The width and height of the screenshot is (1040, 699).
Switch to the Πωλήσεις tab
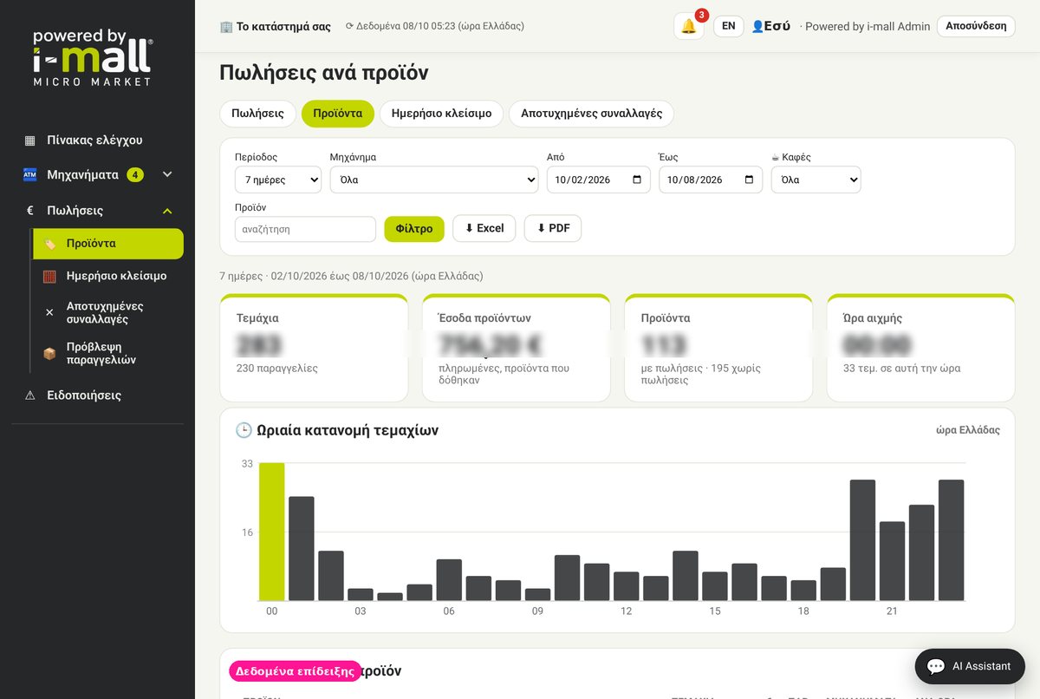(257, 114)
